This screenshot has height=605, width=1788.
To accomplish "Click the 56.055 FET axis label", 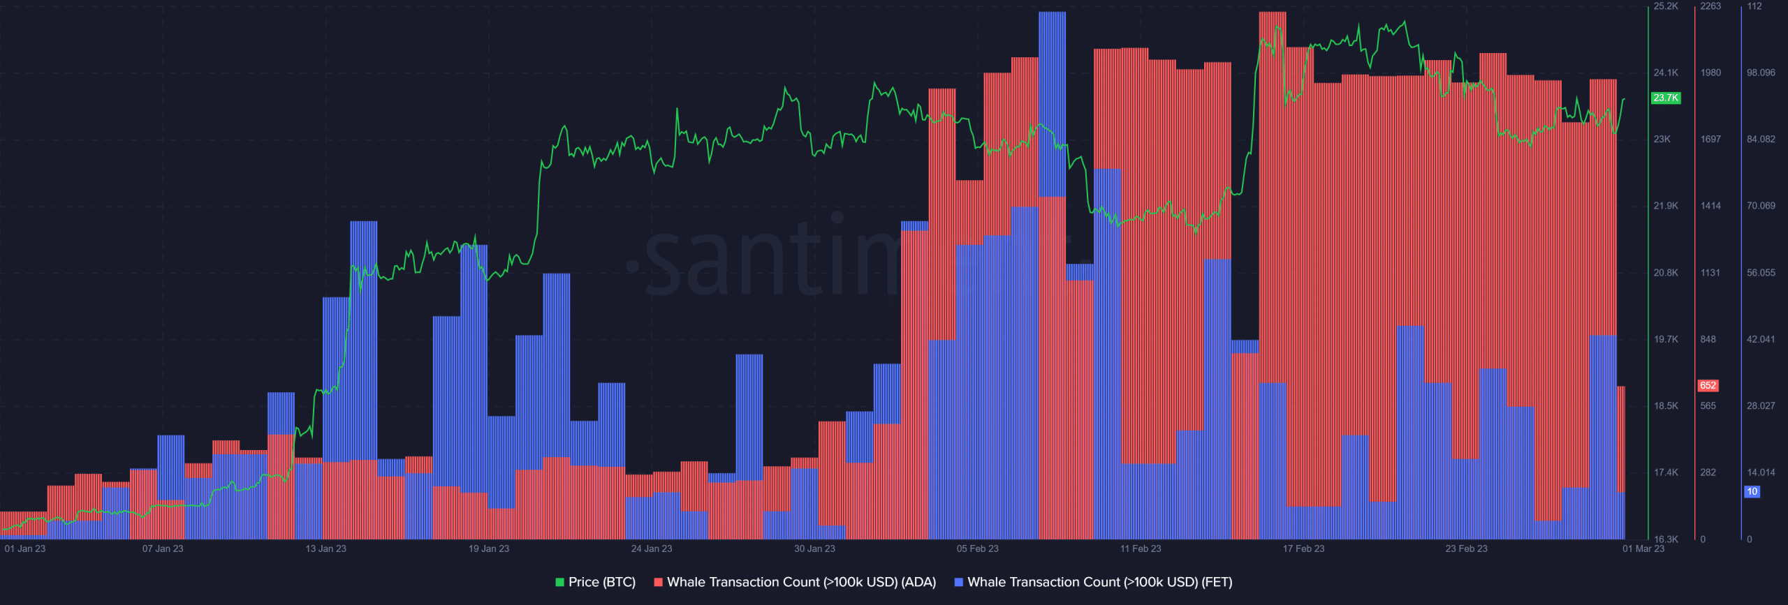I will [1761, 273].
